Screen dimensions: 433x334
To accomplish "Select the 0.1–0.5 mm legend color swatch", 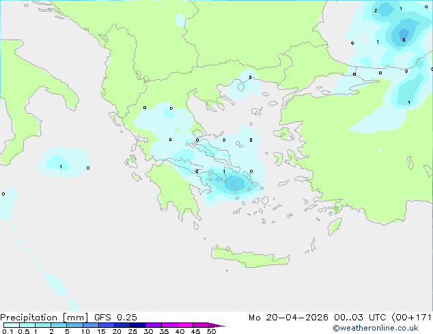I will (x=12, y=325).
